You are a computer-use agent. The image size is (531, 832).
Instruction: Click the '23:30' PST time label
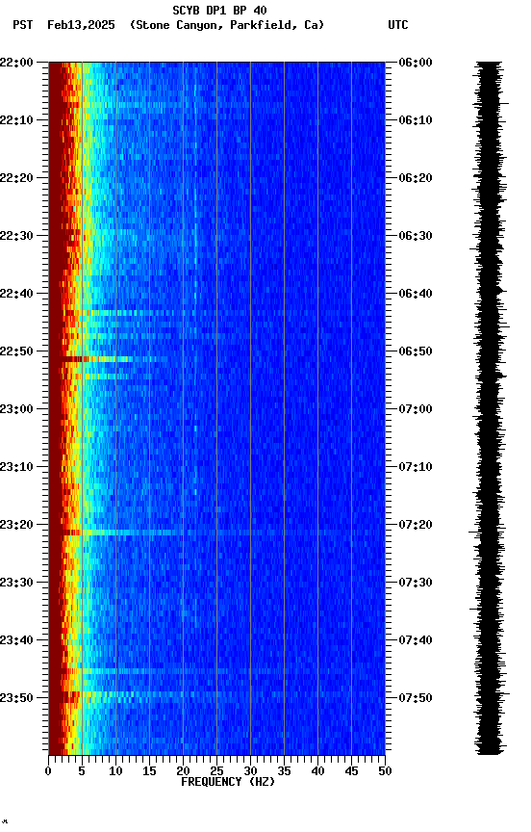click(16, 584)
